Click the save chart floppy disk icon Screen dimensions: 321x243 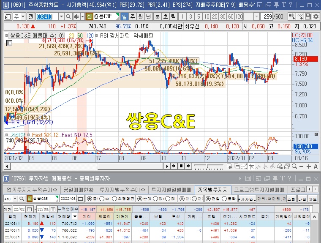coord(308,16)
